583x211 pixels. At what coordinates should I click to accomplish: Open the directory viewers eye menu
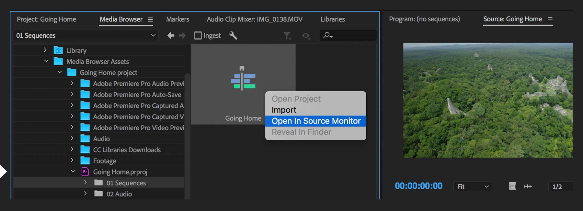point(306,36)
